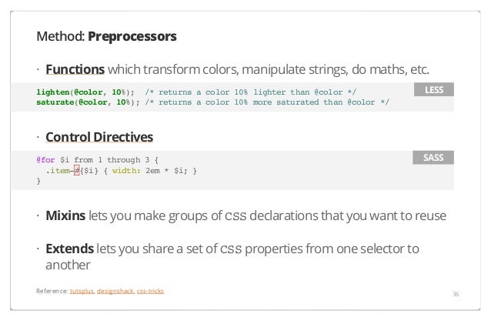The height and width of the screenshot is (334, 491).
Task: Click the bold Extends word
Action: click(69, 249)
